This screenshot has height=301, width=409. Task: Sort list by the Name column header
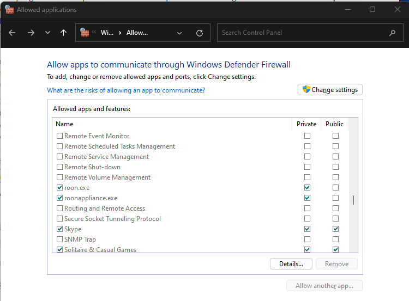[172, 124]
